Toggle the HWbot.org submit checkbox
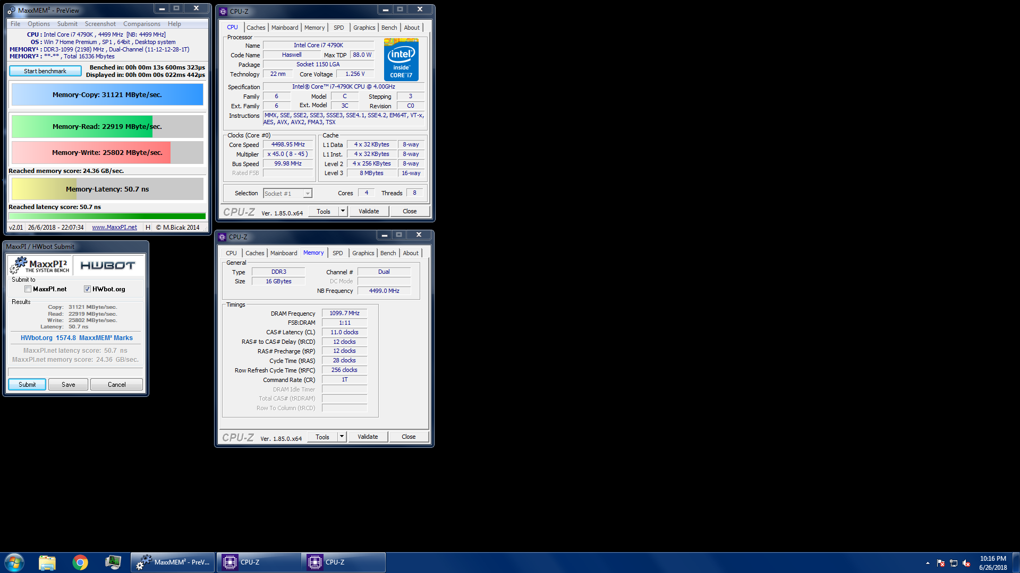1020x573 pixels. pyautogui.click(x=87, y=289)
